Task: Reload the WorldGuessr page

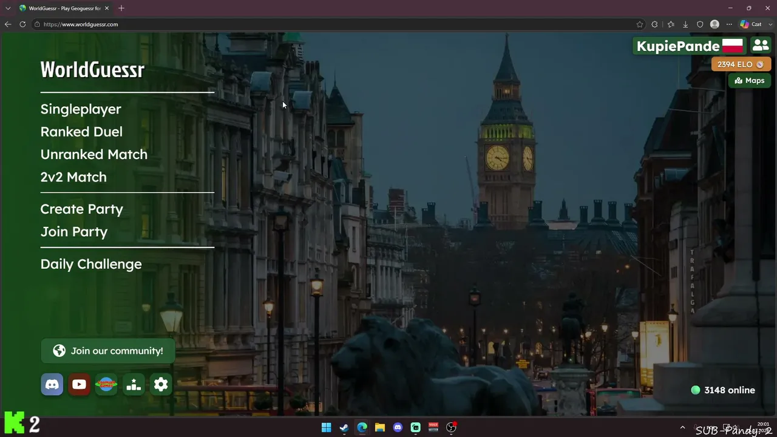Action: pos(22,24)
